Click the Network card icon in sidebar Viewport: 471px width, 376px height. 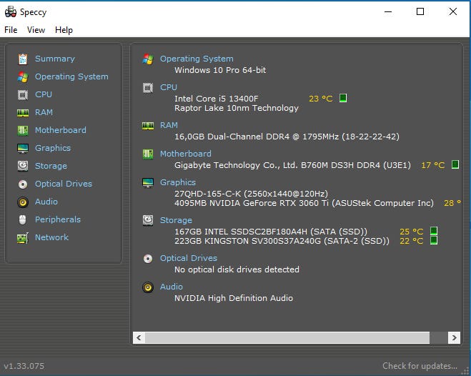click(x=23, y=238)
